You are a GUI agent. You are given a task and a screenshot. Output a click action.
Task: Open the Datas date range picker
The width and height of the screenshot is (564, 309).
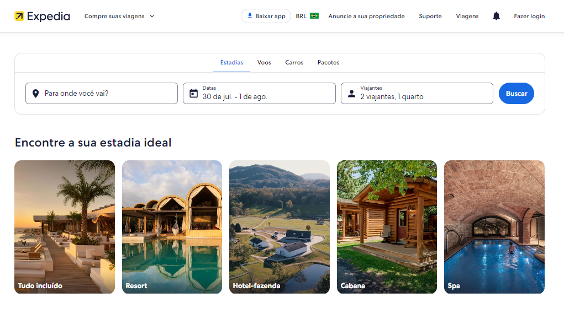pyautogui.click(x=259, y=94)
